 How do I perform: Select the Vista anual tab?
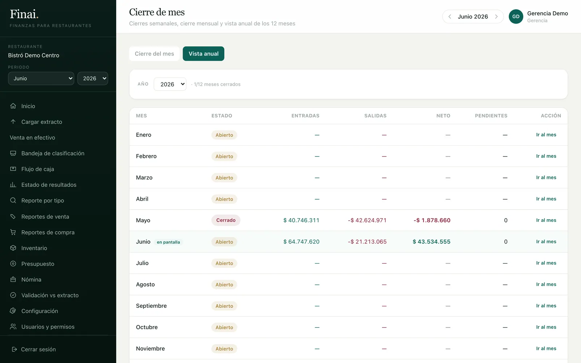[x=203, y=54]
